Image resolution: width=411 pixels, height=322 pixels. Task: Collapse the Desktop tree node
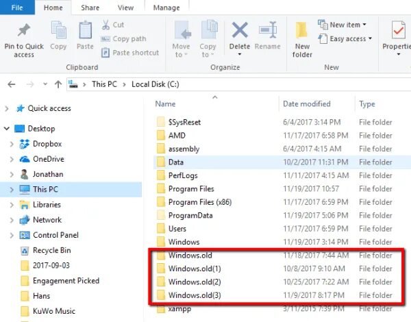(7, 129)
